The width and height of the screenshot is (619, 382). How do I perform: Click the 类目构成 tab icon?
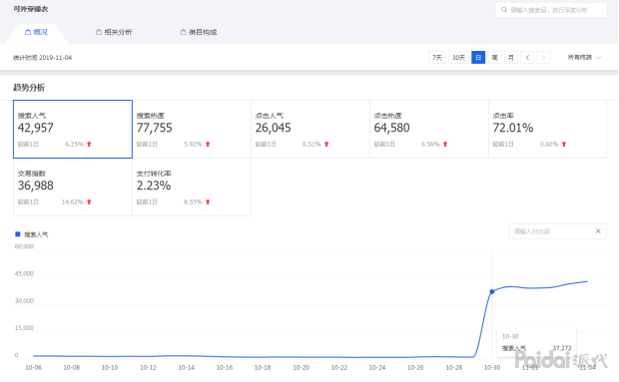click(183, 32)
